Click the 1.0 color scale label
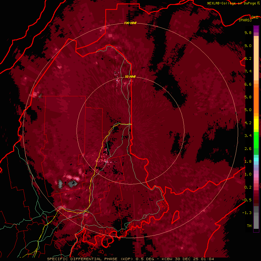 [248, 174]
